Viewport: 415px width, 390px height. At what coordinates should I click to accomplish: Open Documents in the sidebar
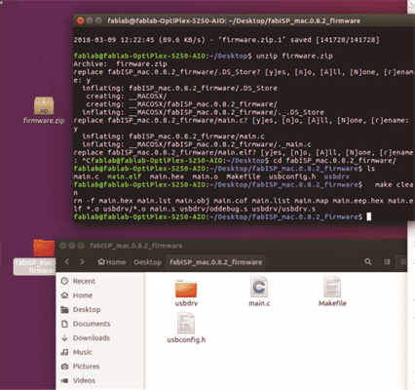point(86,324)
